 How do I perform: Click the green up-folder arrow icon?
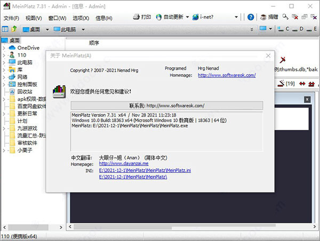(14, 29)
